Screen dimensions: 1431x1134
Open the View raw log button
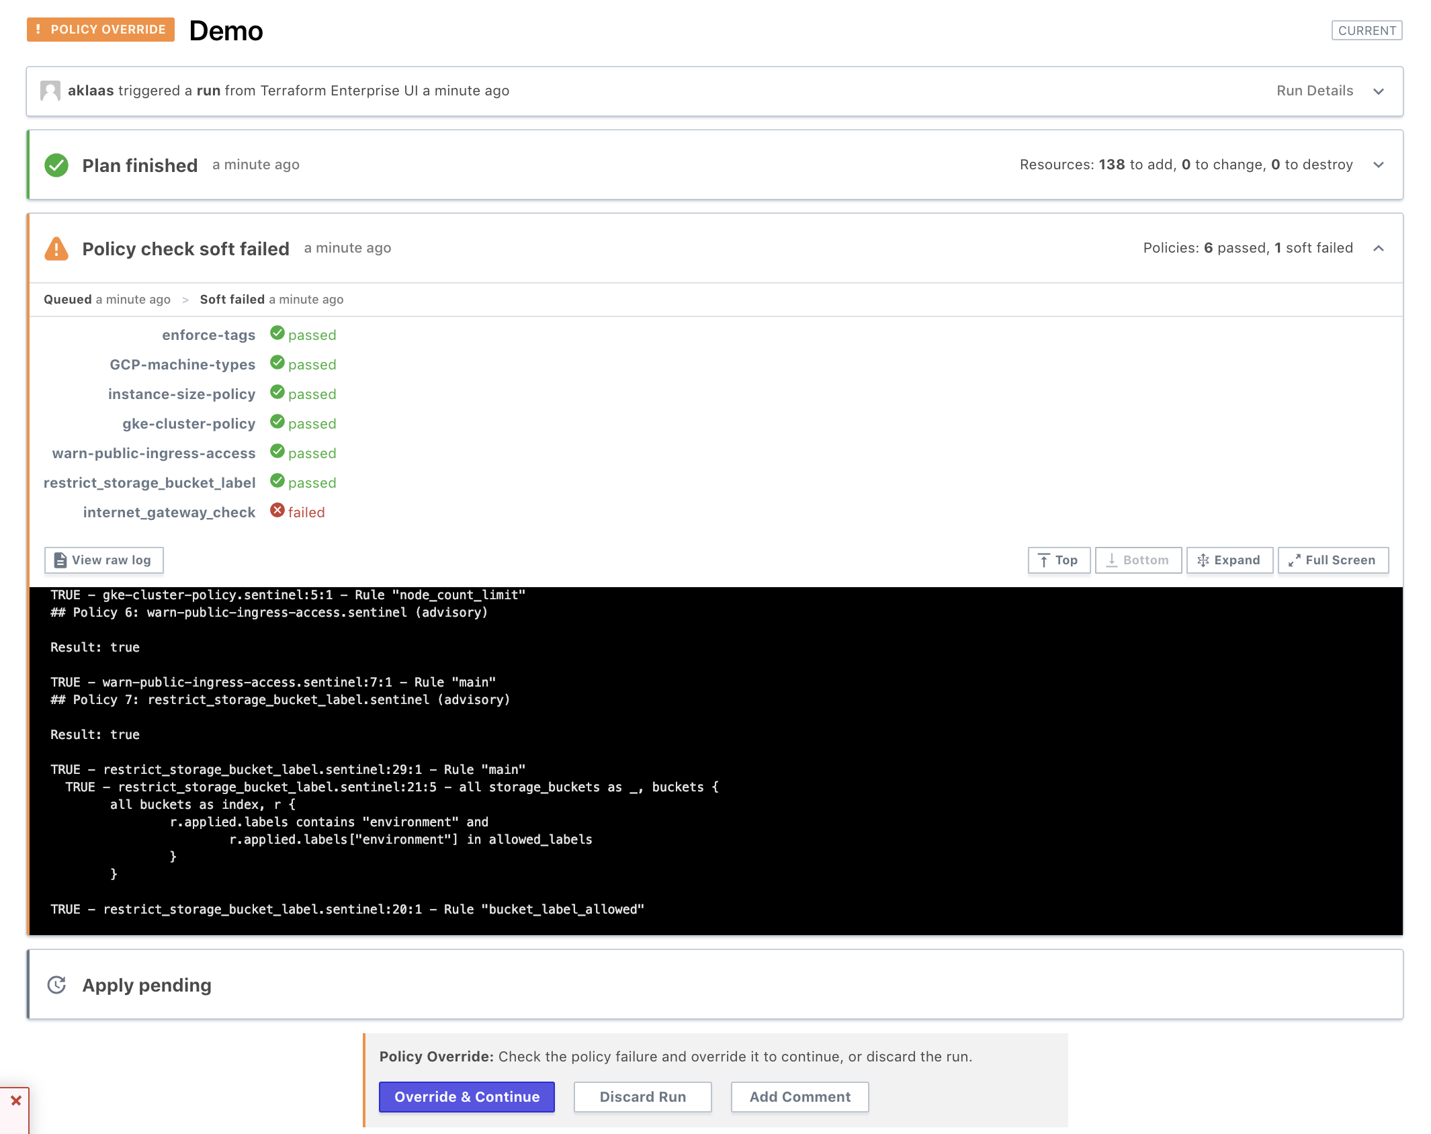click(x=104, y=560)
